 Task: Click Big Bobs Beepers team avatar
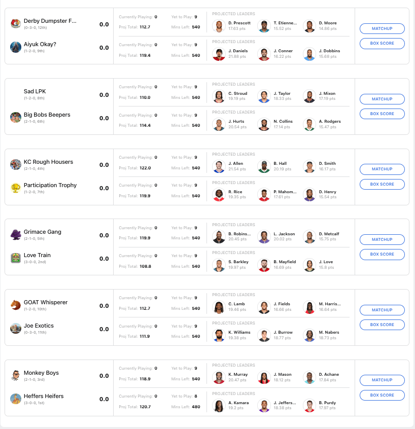pos(16,118)
